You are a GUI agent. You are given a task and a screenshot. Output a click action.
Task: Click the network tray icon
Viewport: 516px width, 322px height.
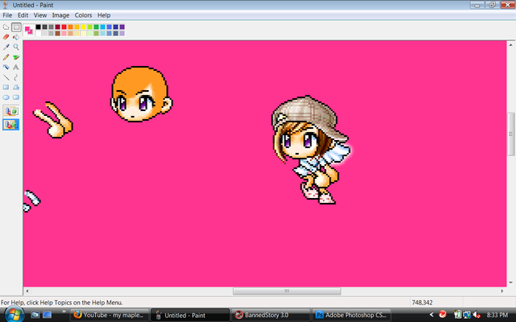(466, 315)
